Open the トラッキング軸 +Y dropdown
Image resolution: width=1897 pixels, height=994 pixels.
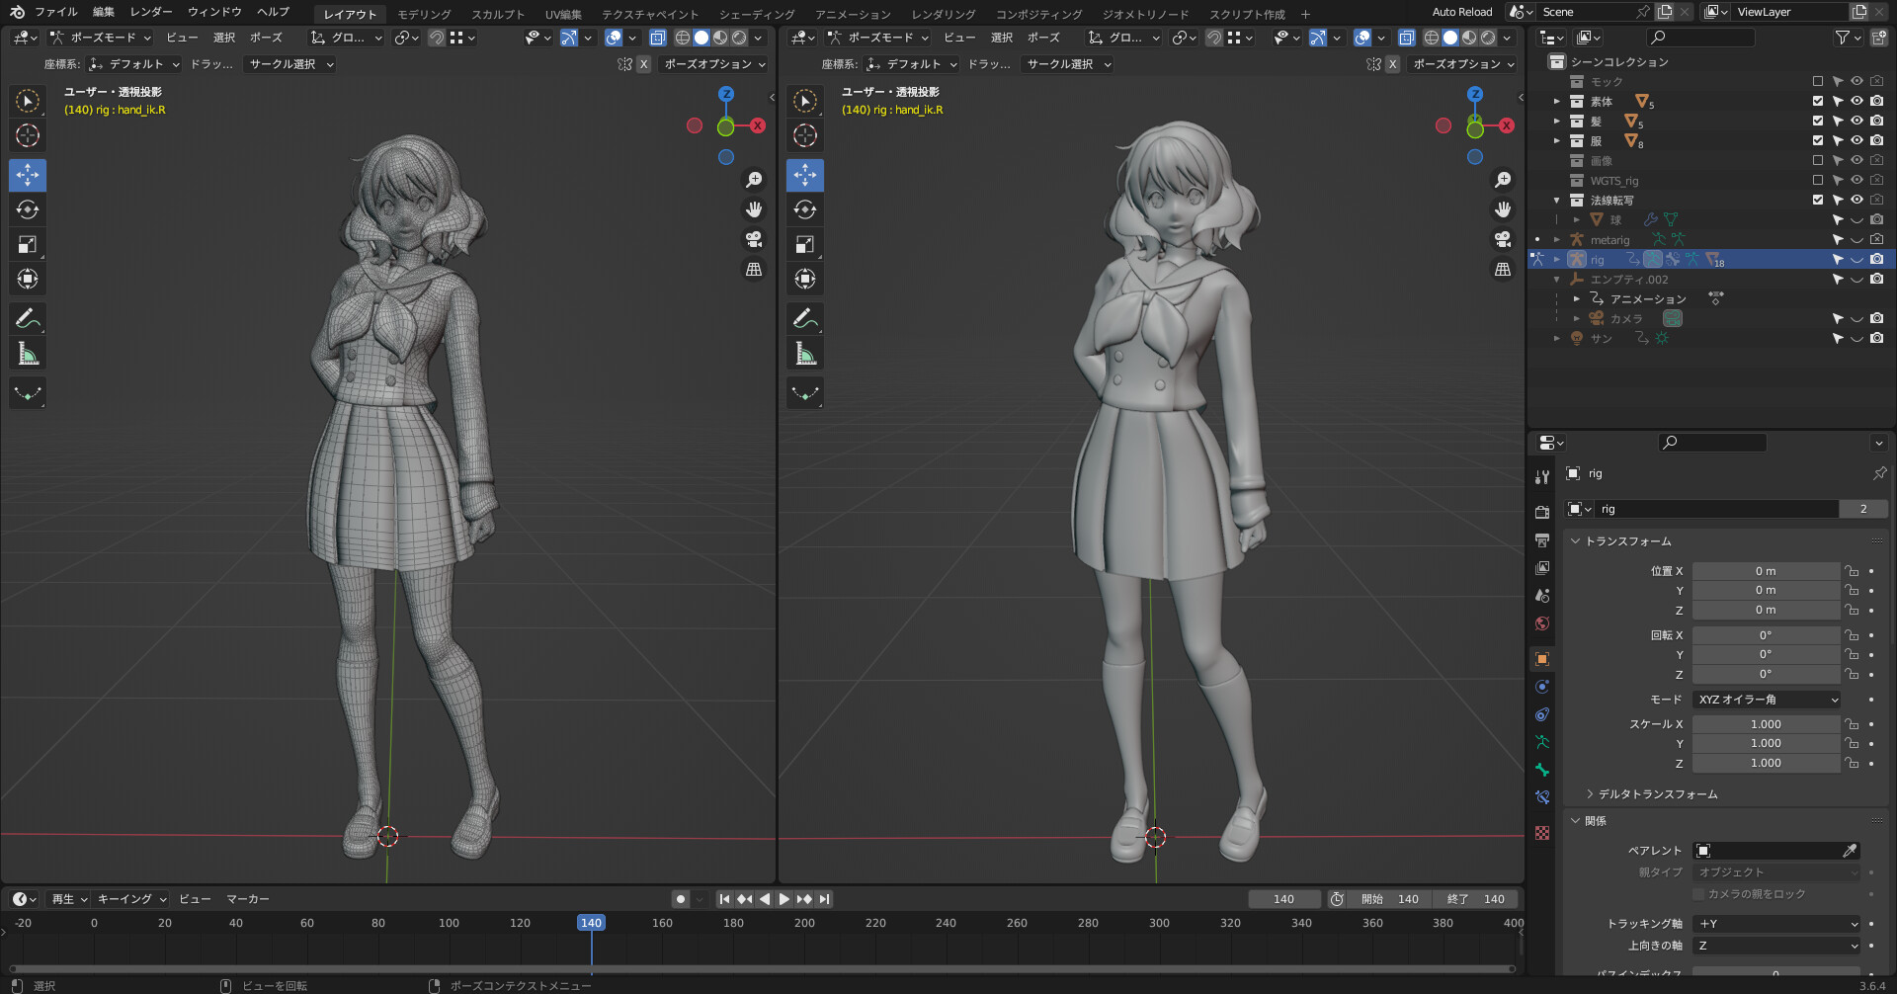click(x=1777, y=924)
